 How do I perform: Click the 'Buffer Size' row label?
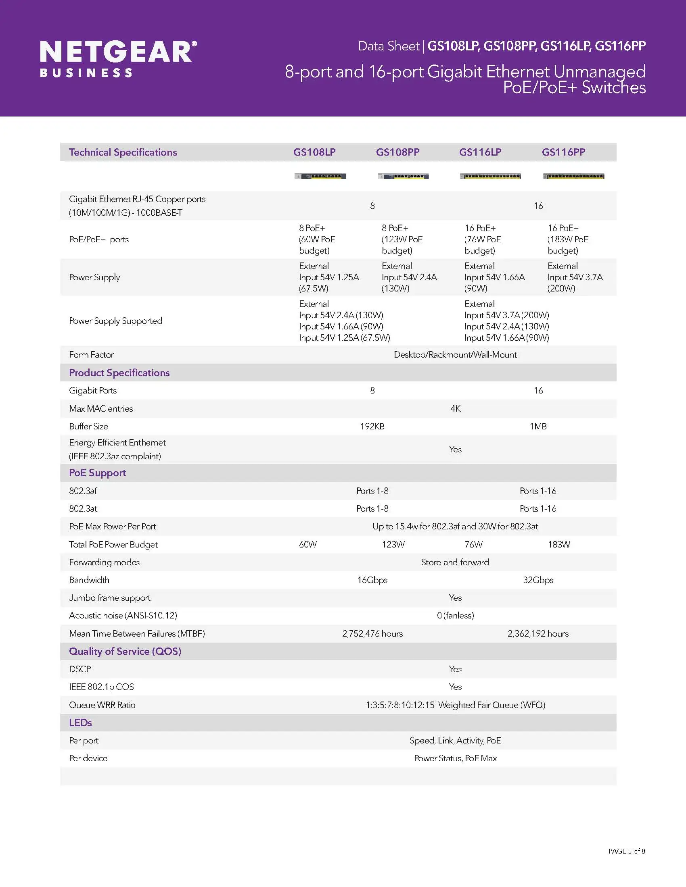coord(89,427)
